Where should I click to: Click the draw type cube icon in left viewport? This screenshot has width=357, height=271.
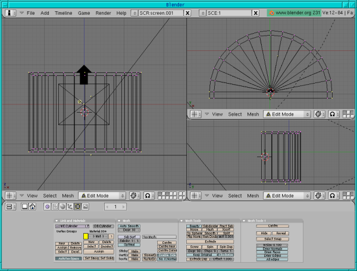click(x=133, y=195)
